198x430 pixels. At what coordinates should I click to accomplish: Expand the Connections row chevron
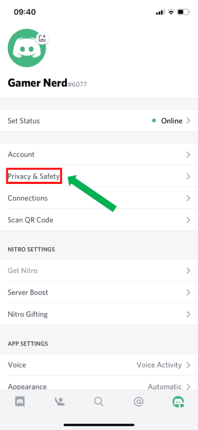[188, 198]
